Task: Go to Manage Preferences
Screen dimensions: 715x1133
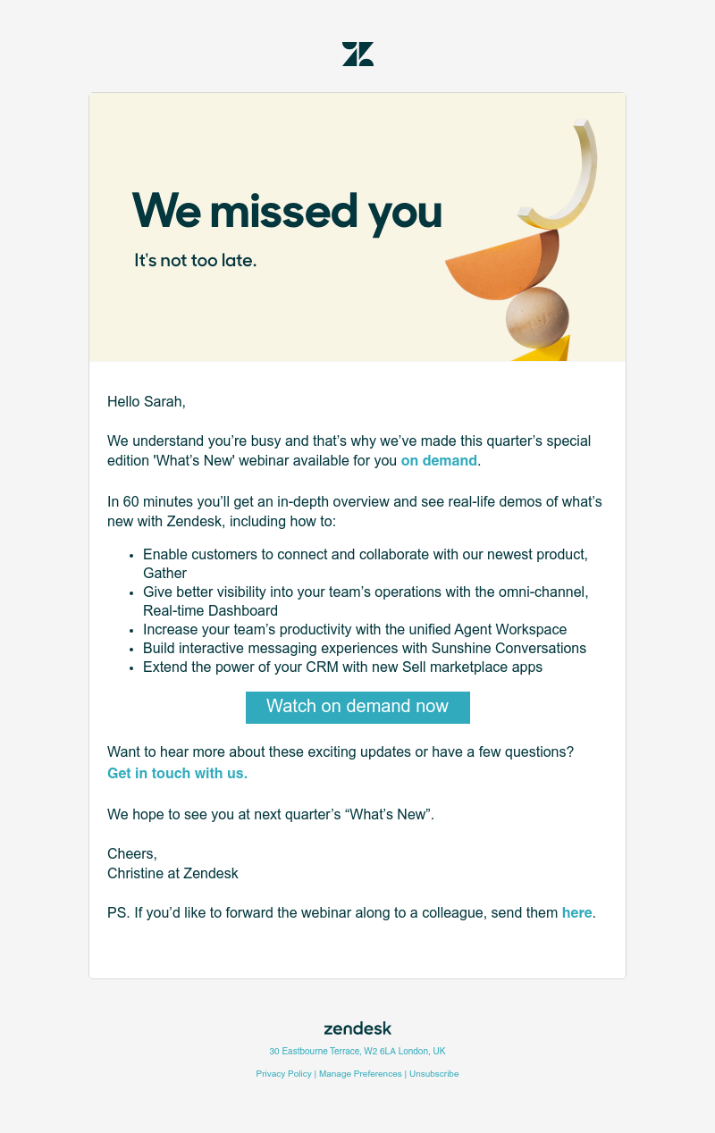Action: point(360,1074)
